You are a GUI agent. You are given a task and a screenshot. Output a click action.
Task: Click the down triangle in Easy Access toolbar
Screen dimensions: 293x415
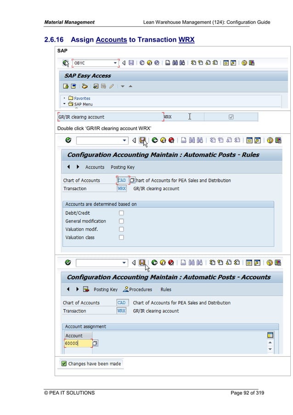click(123, 86)
